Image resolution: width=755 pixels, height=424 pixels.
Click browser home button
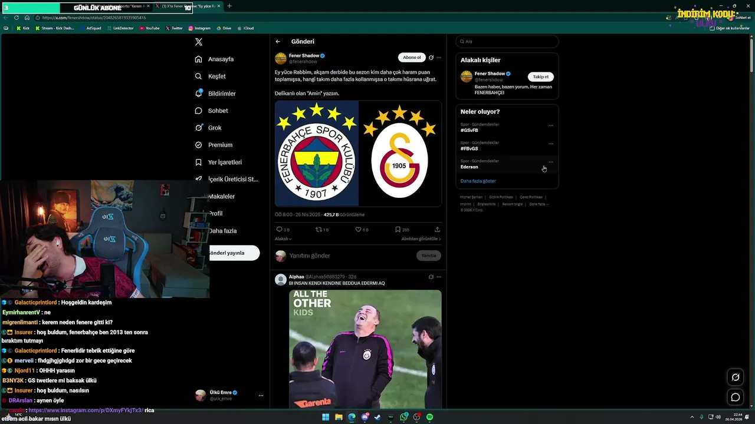click(x=27, y=18)
